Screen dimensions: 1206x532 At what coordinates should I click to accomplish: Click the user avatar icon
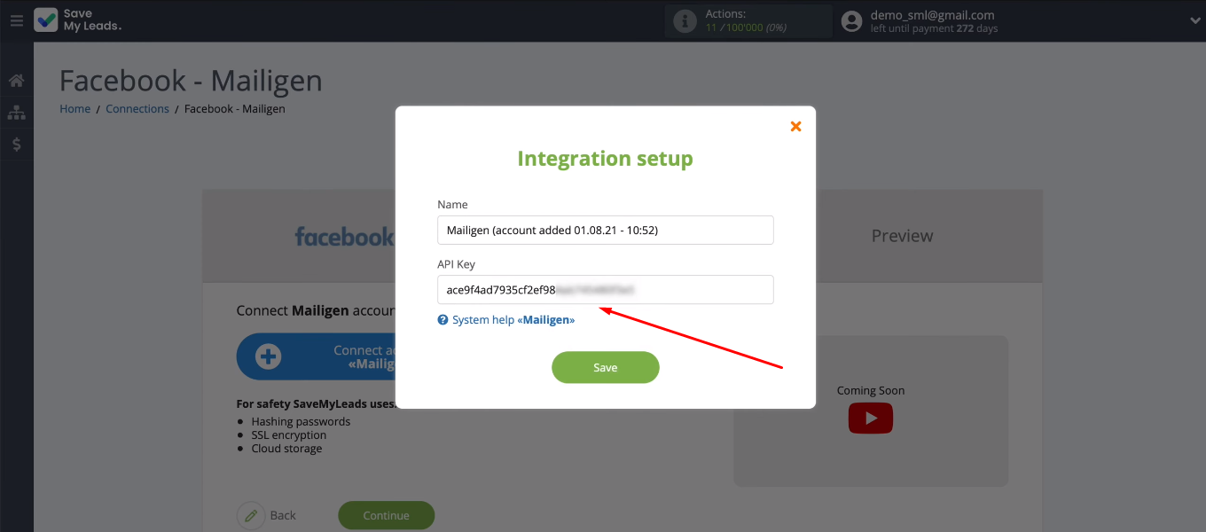click(851, 21)
